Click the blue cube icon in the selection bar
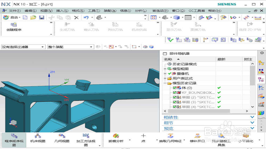Viewport: 266px width, 149px height. point(151,47)
